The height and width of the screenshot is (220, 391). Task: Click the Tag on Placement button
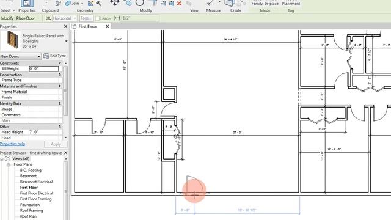tap(291, 3)
